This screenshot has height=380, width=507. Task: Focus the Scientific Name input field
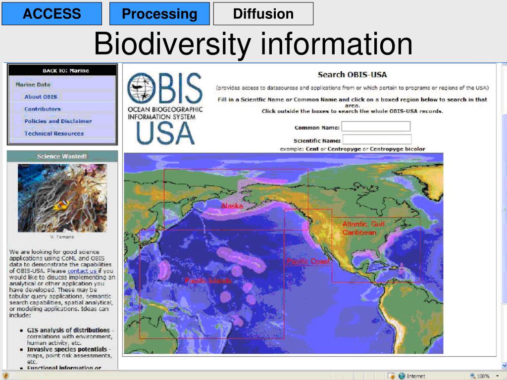(377, 140)
